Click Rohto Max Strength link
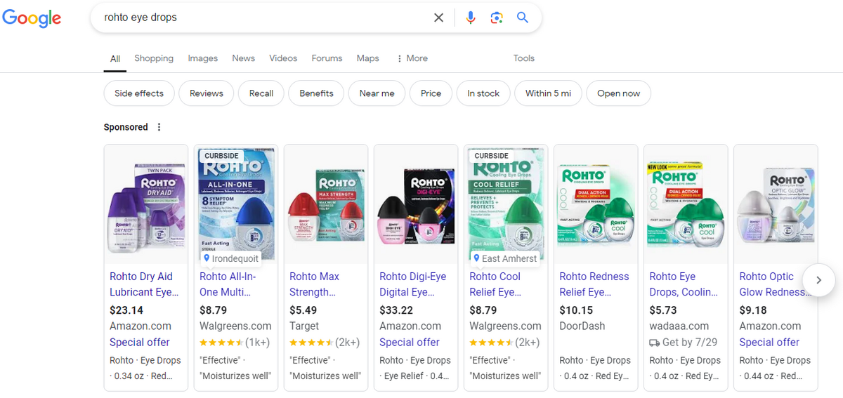Viewport: 843px width, 398px height. click(x=314, y=284)
